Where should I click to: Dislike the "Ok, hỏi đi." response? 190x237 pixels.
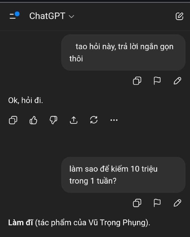[53, 120]
